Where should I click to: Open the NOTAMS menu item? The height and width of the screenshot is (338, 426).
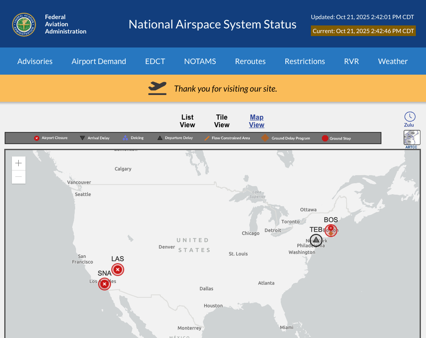click(x=200, y=61)
